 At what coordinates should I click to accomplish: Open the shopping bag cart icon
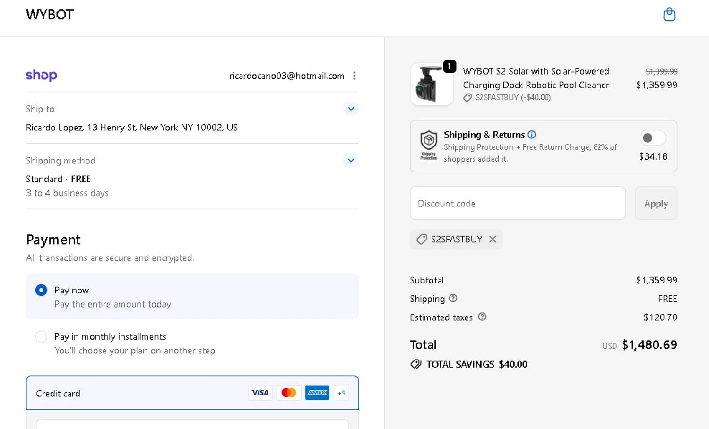(669, 14)
